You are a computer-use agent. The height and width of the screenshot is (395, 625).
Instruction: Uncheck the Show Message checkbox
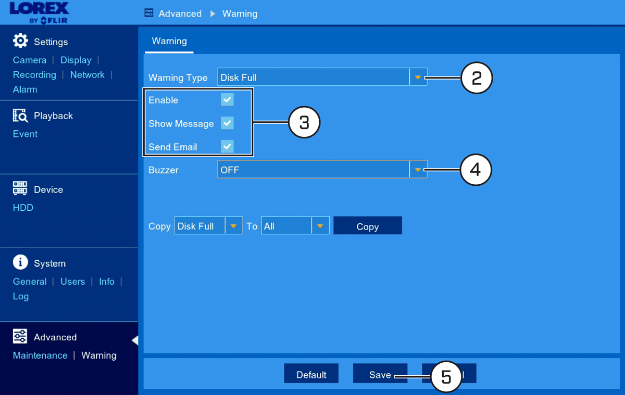(227, 123)
